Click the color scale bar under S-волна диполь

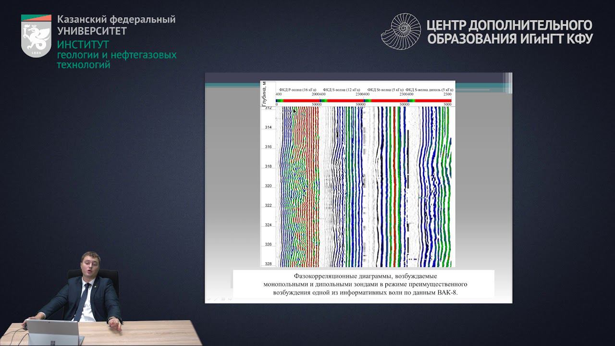(x=430, y=100)
